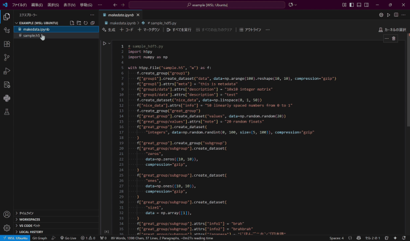Open the Extensions view icon
Screen dimensions: 410x241
7,44
